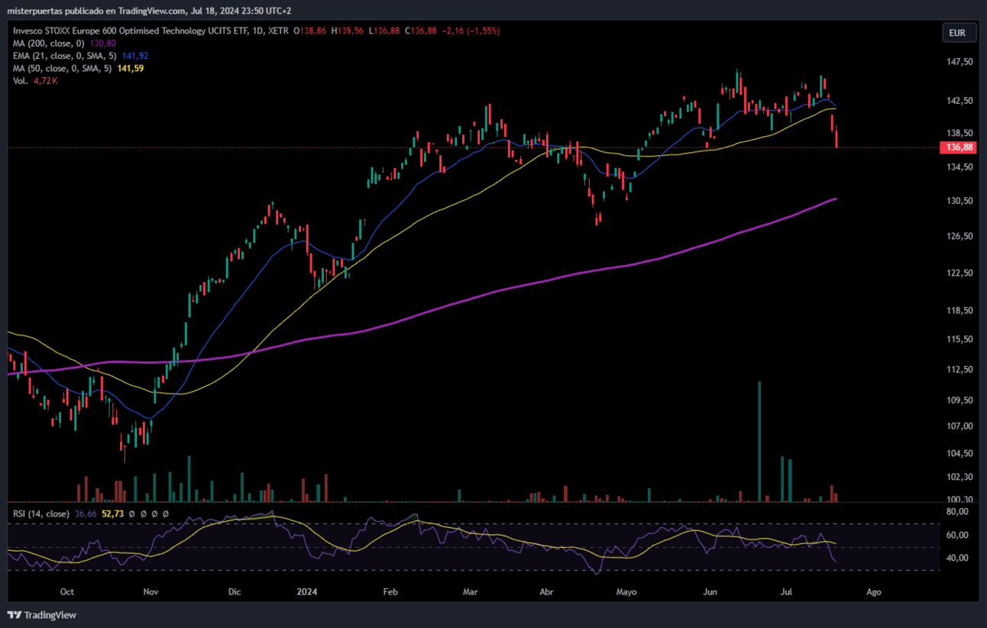
Task: Click the Mayo label on time axis
Action: [626, 592]
